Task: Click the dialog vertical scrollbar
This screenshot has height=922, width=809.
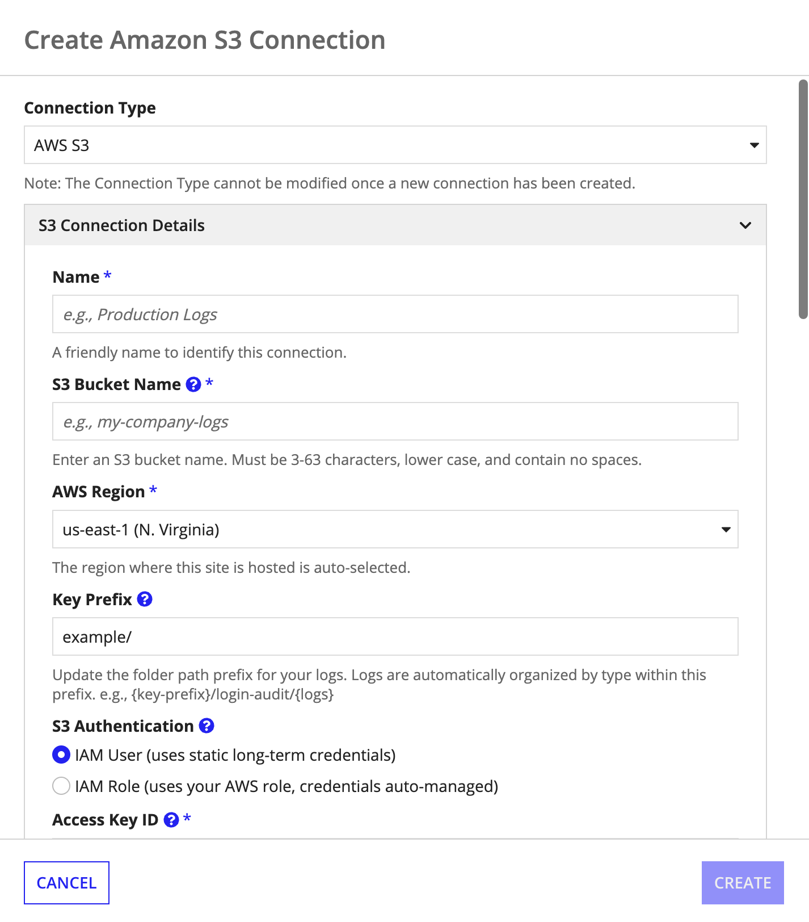Action: (803, 199)
